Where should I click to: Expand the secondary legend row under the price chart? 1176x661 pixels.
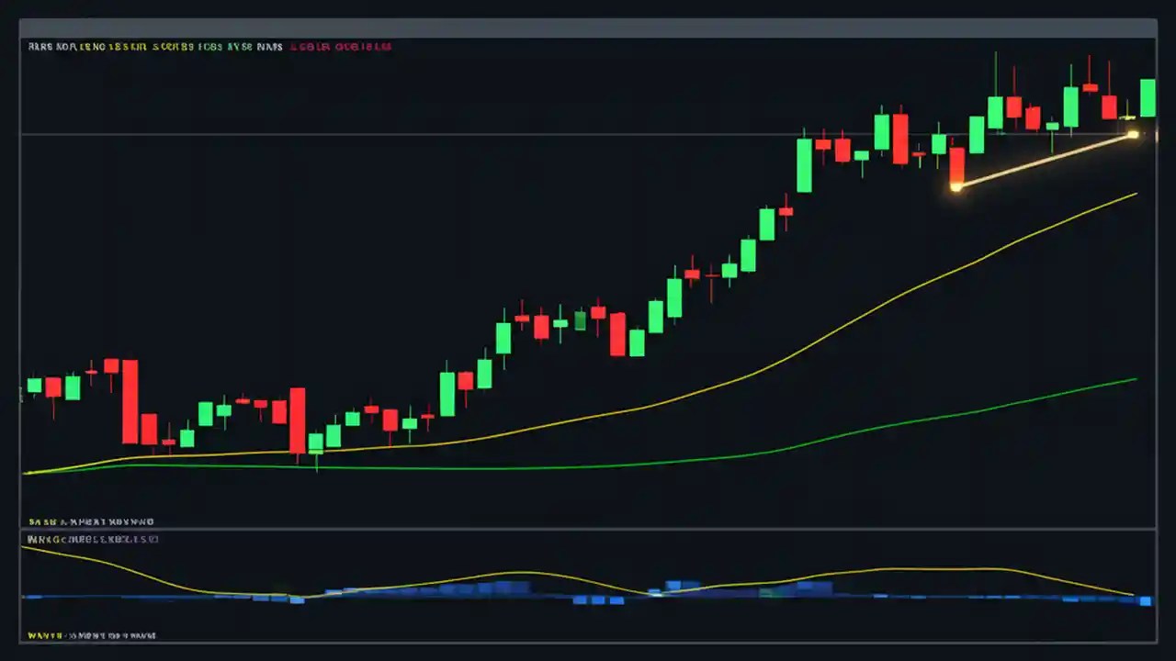(92, 521)
